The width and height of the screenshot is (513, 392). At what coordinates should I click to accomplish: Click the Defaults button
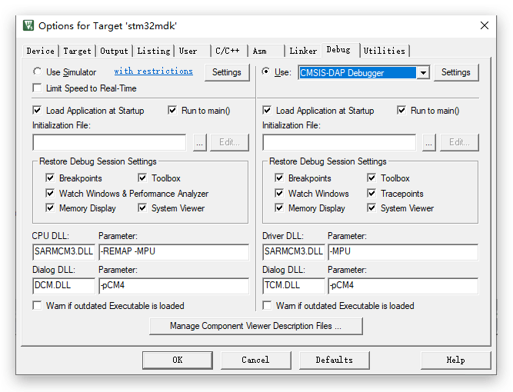(x=335, y=360)
